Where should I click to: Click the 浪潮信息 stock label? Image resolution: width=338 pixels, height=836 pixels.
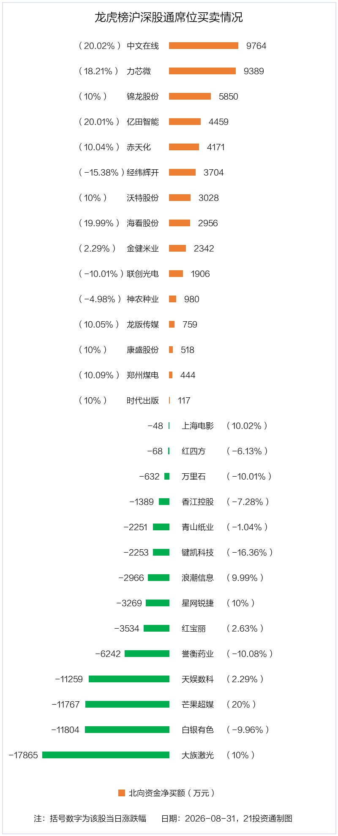[198, 578]
